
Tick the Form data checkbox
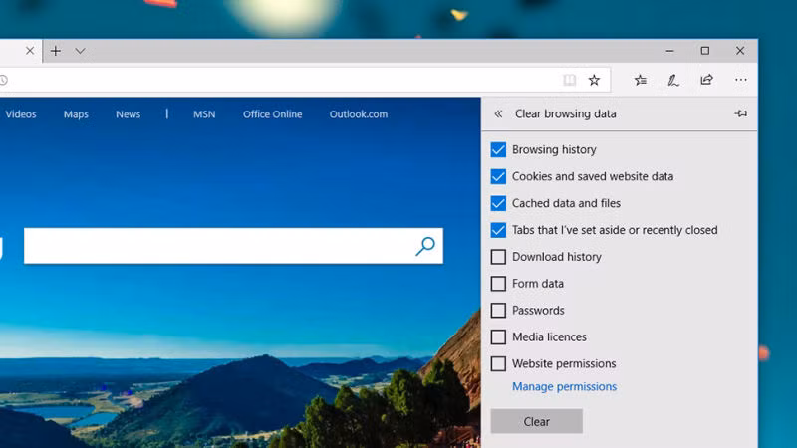(498, 284)
